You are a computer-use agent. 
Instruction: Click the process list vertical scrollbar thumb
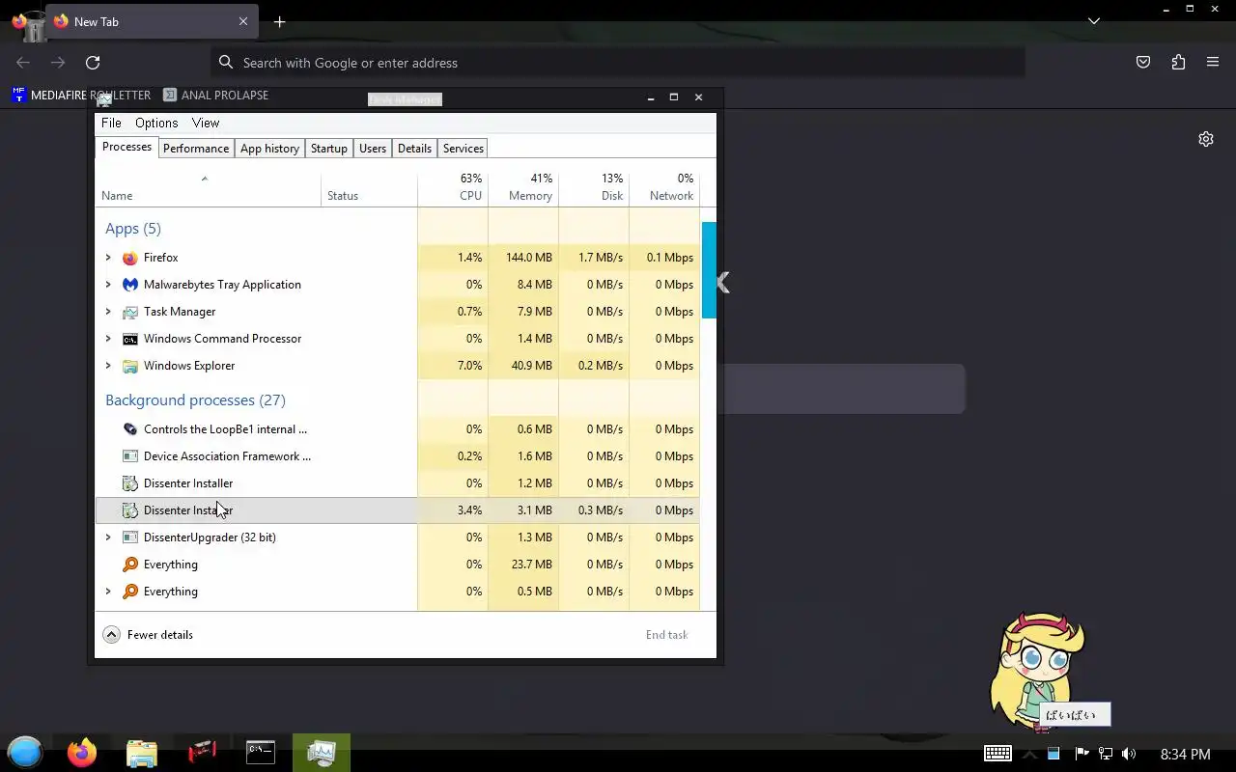click(709, 270)
